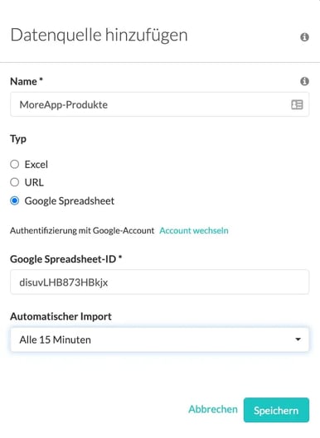The image size is (320, 438).
Task: Select the Google Spreadsheet radio button
Action: [15, 201]
